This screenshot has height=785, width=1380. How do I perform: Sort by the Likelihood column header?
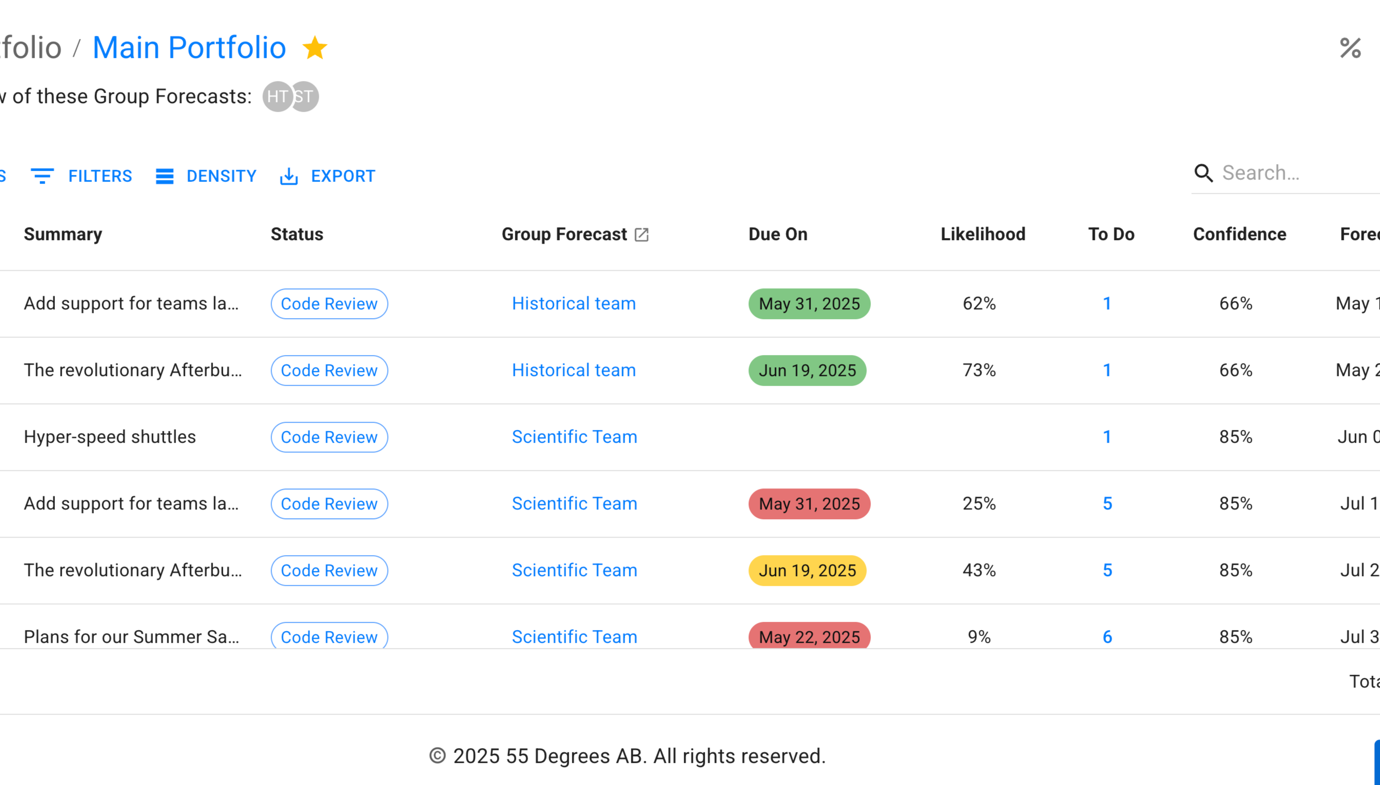(x=983, y=234)
